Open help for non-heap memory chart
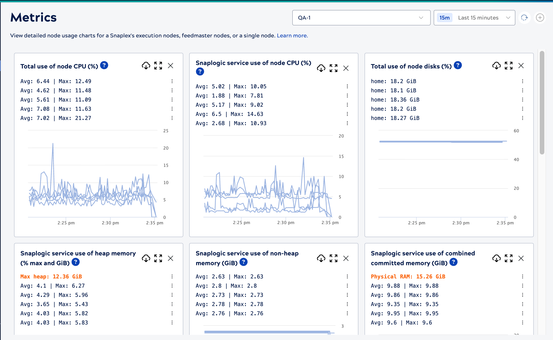 point(244,262)
